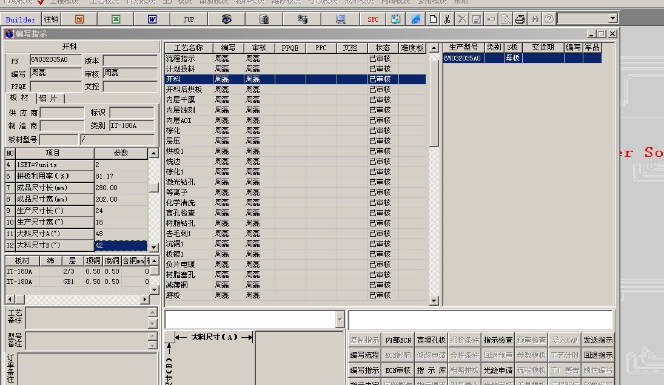The height and width of the screenshot is (385, 664).
Task: Open the PowerPoint icon in toolbar
Action: [79, 19]
